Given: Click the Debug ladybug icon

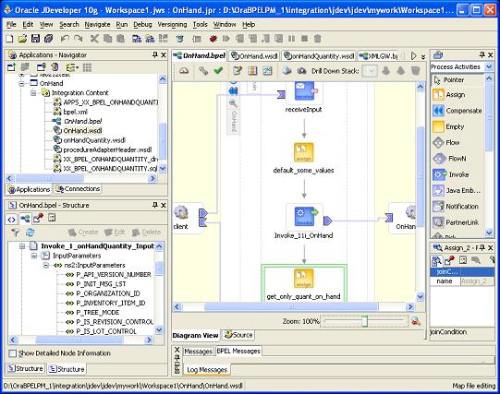Looking at the screenshot, I should point(213,39).
